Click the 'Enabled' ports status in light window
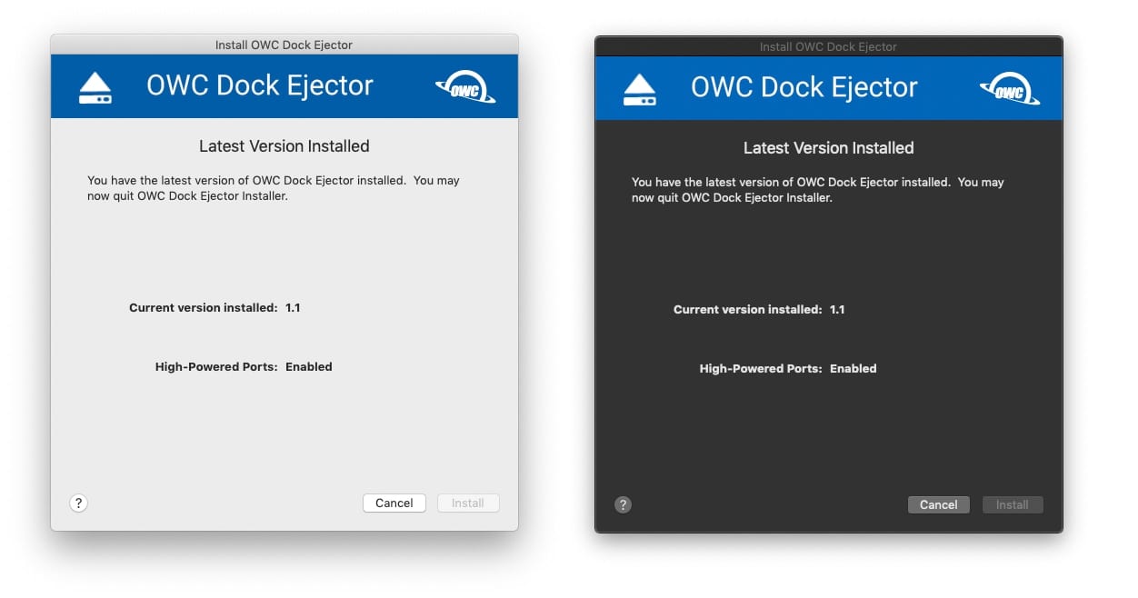This screenshot has width=1138, height=598. coord(309,367)
